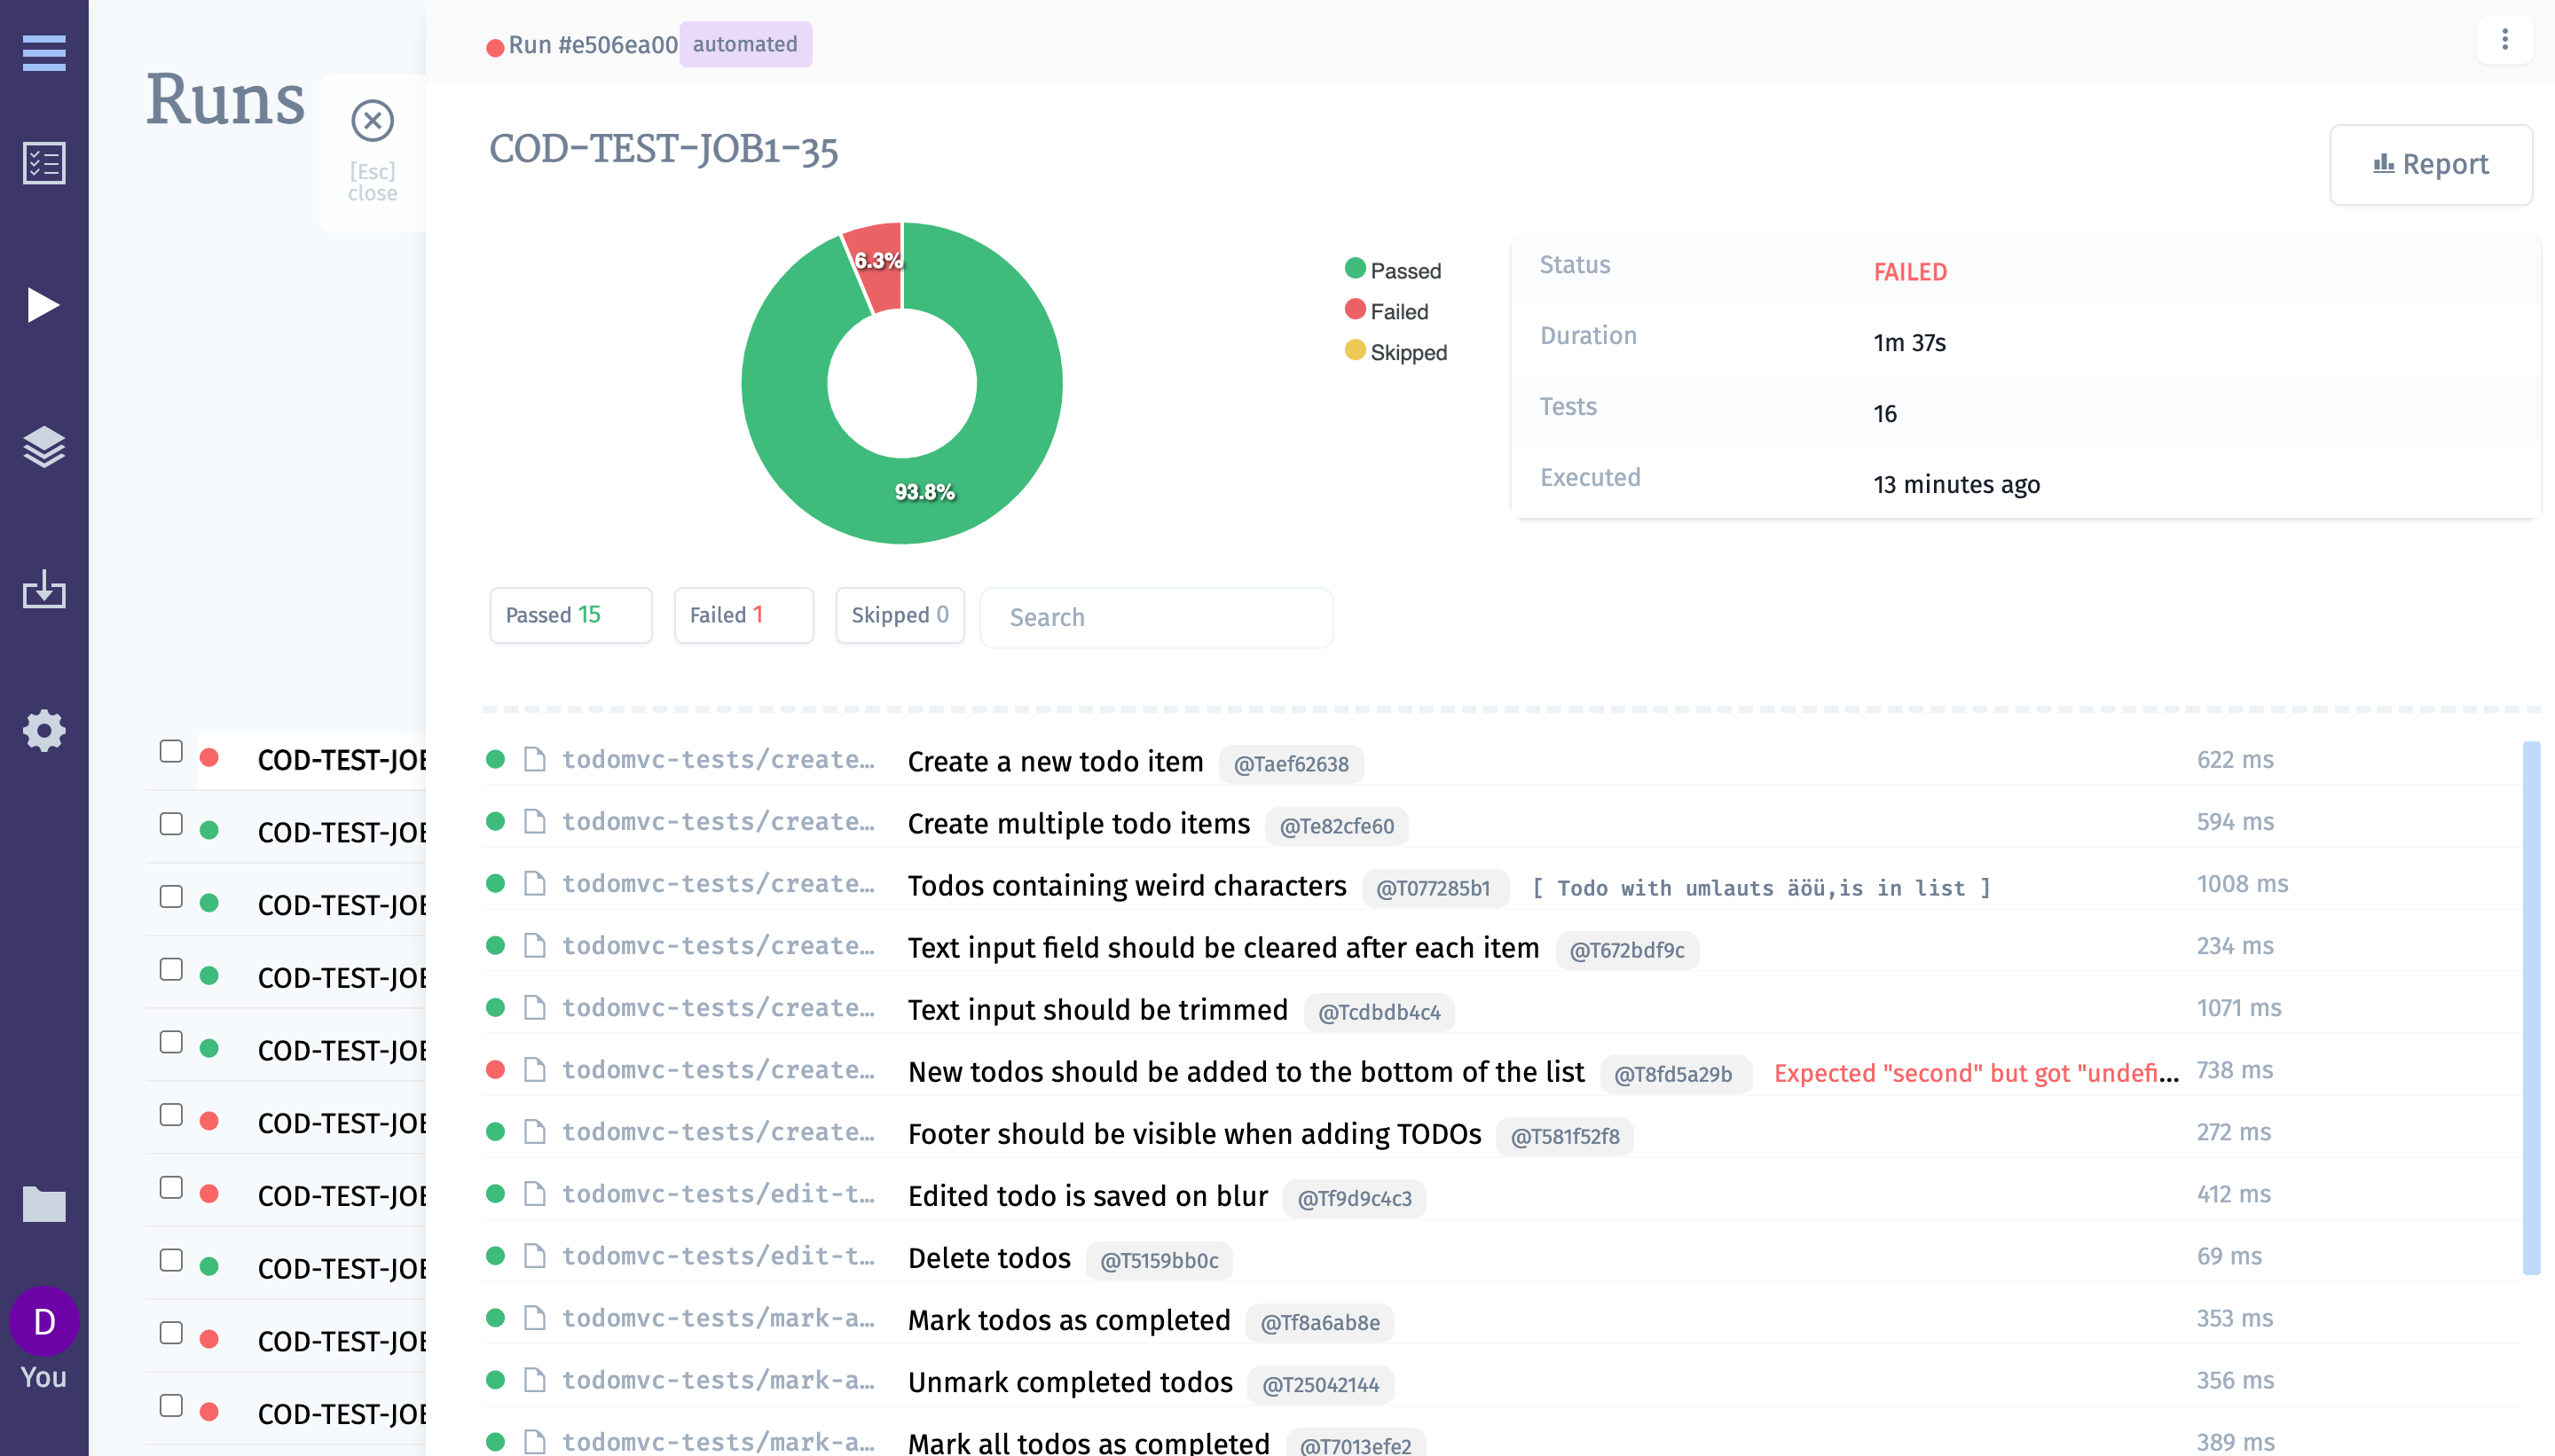Expand the failed test 'New todos should be added'

click(1246, 1072)
